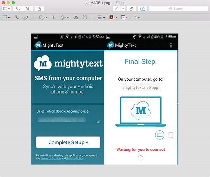The height and width of the screenshot is (177, 210).
Task: Click picture notification icon beside 5:59PM
Action: click(36, 37)
